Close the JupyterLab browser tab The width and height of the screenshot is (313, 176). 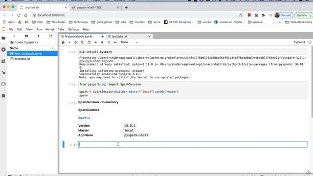click(66, 7)
